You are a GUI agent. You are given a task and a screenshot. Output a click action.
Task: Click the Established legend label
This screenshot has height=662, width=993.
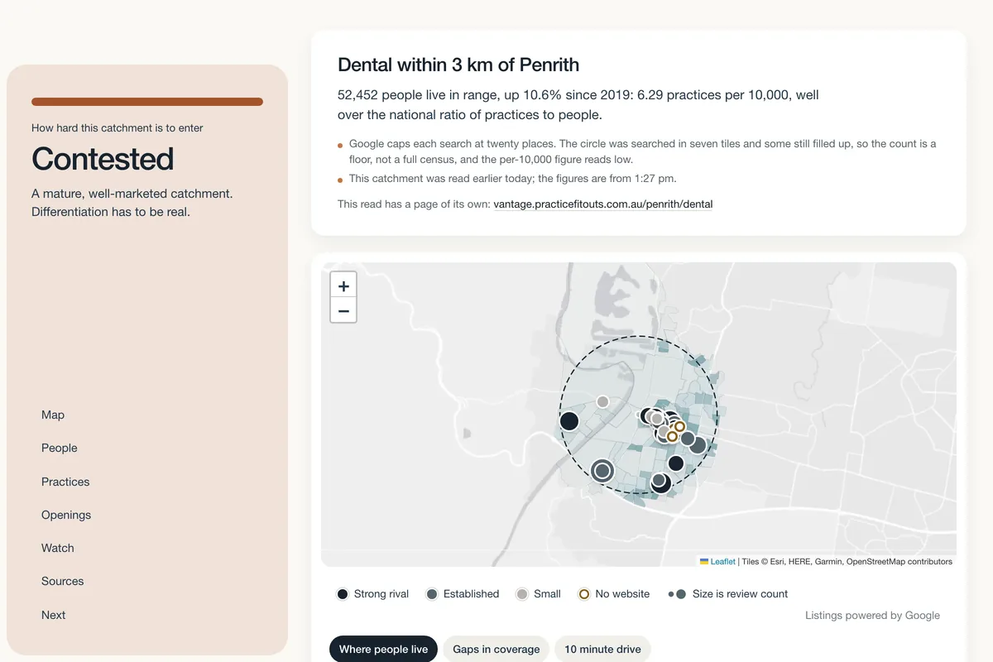click(x=472, y=594)
